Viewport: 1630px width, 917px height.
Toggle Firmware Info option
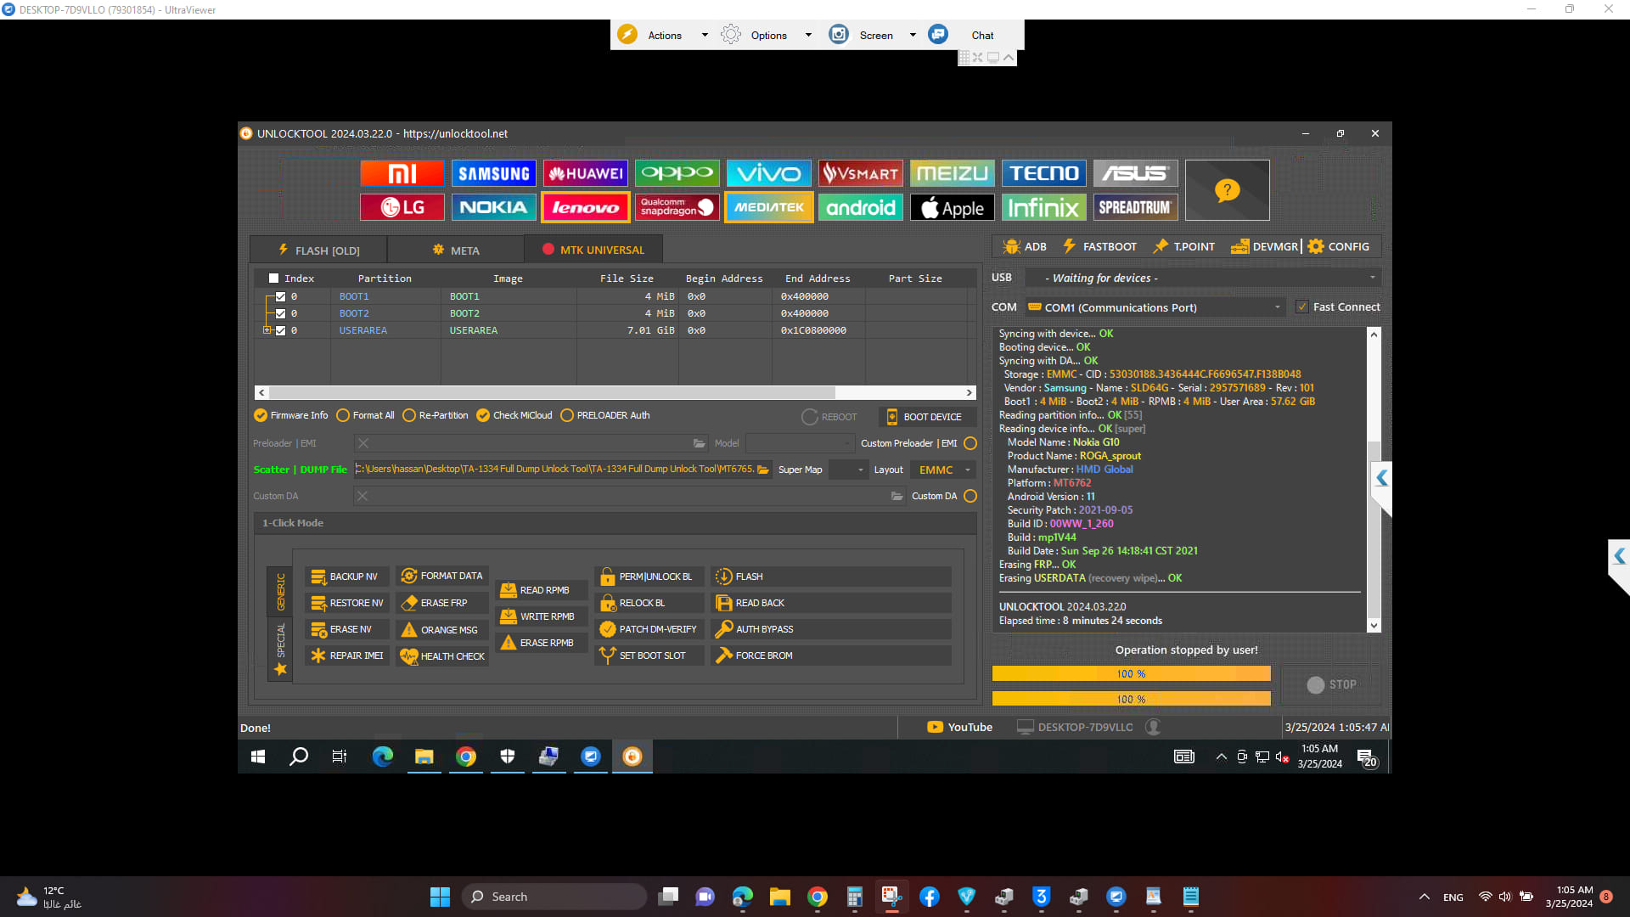click(290, 415)
